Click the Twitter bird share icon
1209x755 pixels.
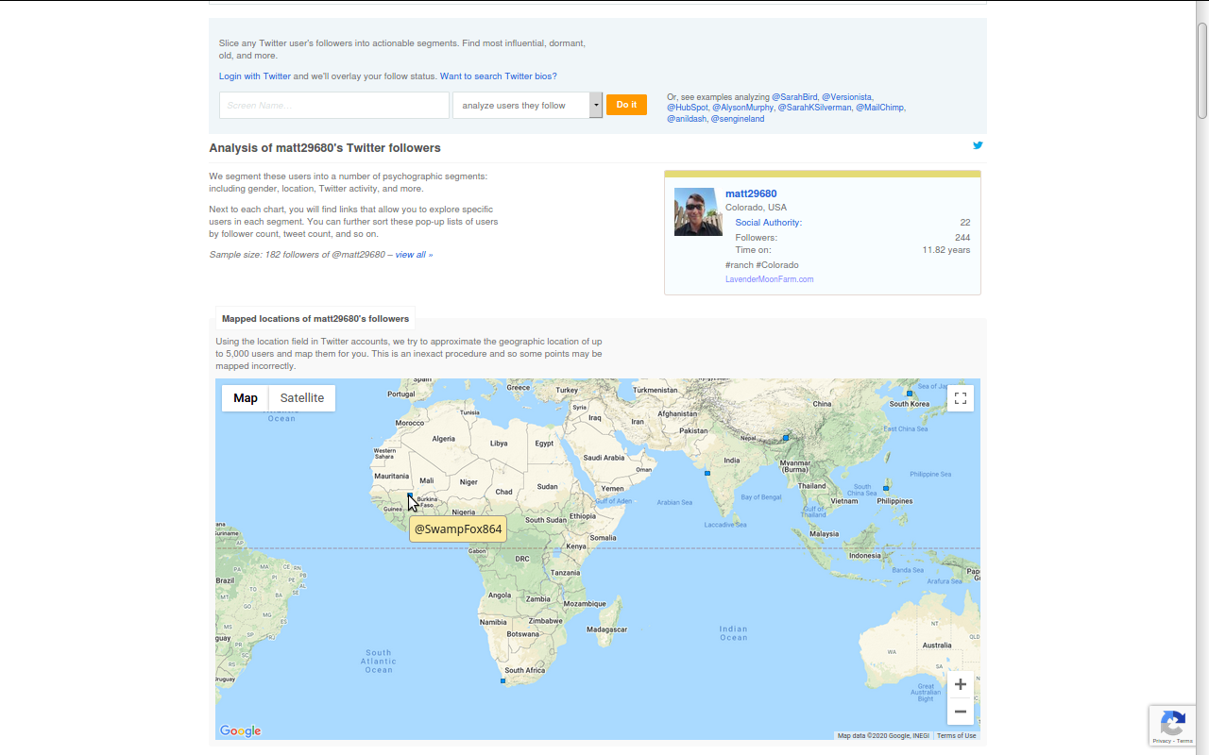(978, 145)
